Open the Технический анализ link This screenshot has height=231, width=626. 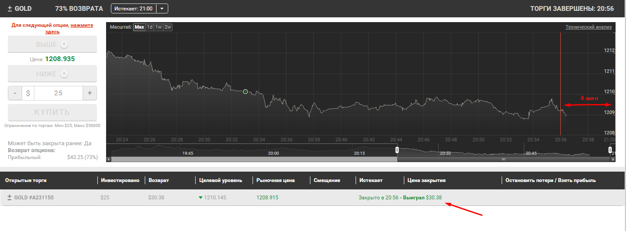(x=588, y=27)
